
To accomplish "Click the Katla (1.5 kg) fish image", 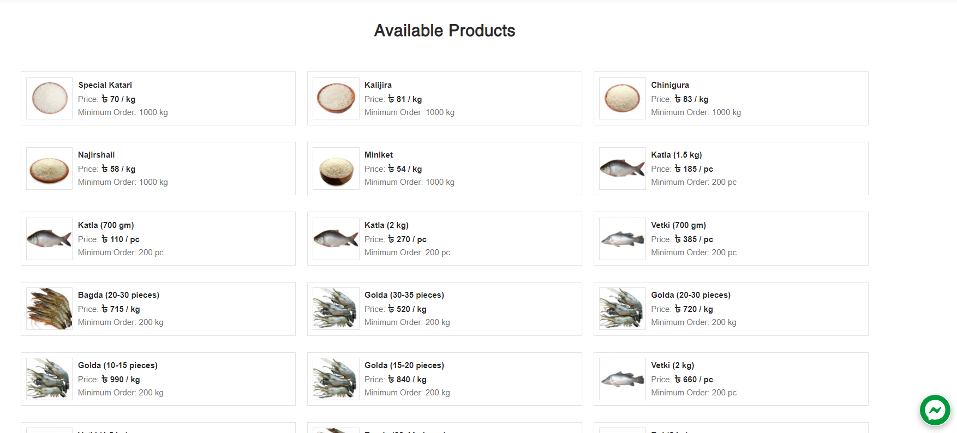I will 623,169.
